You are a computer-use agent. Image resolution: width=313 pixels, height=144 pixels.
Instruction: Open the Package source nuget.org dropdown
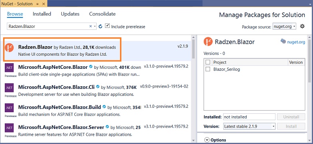coord(284,26)
